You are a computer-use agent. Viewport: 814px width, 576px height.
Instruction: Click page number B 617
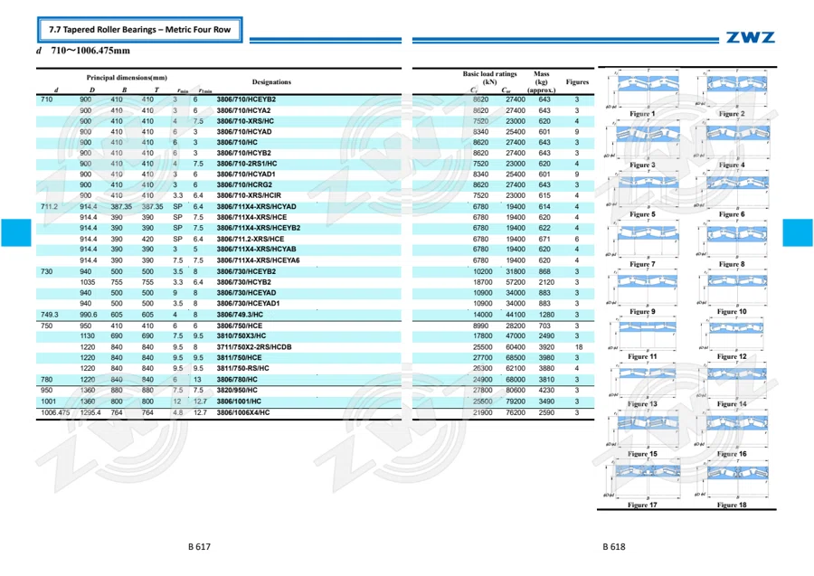(199, 546)
